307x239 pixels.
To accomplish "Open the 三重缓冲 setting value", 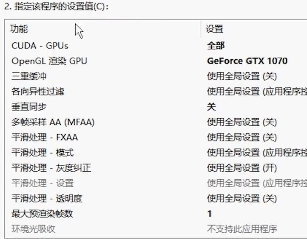I will [242, 76].
